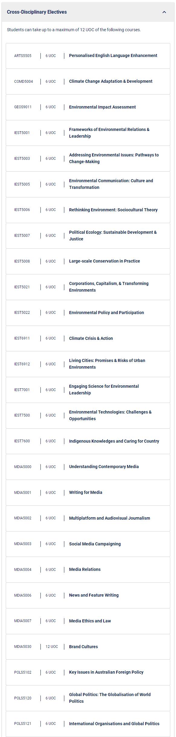Select the MDIA5004 Media Relations row
The image size is (176, 737).
click(x=88, y=570)
